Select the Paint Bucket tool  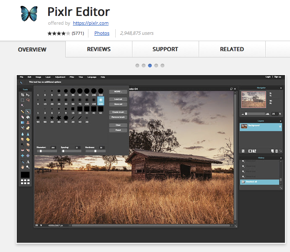[28, 117]
